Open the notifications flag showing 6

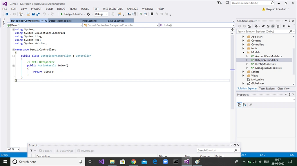(x=219, y=3)
